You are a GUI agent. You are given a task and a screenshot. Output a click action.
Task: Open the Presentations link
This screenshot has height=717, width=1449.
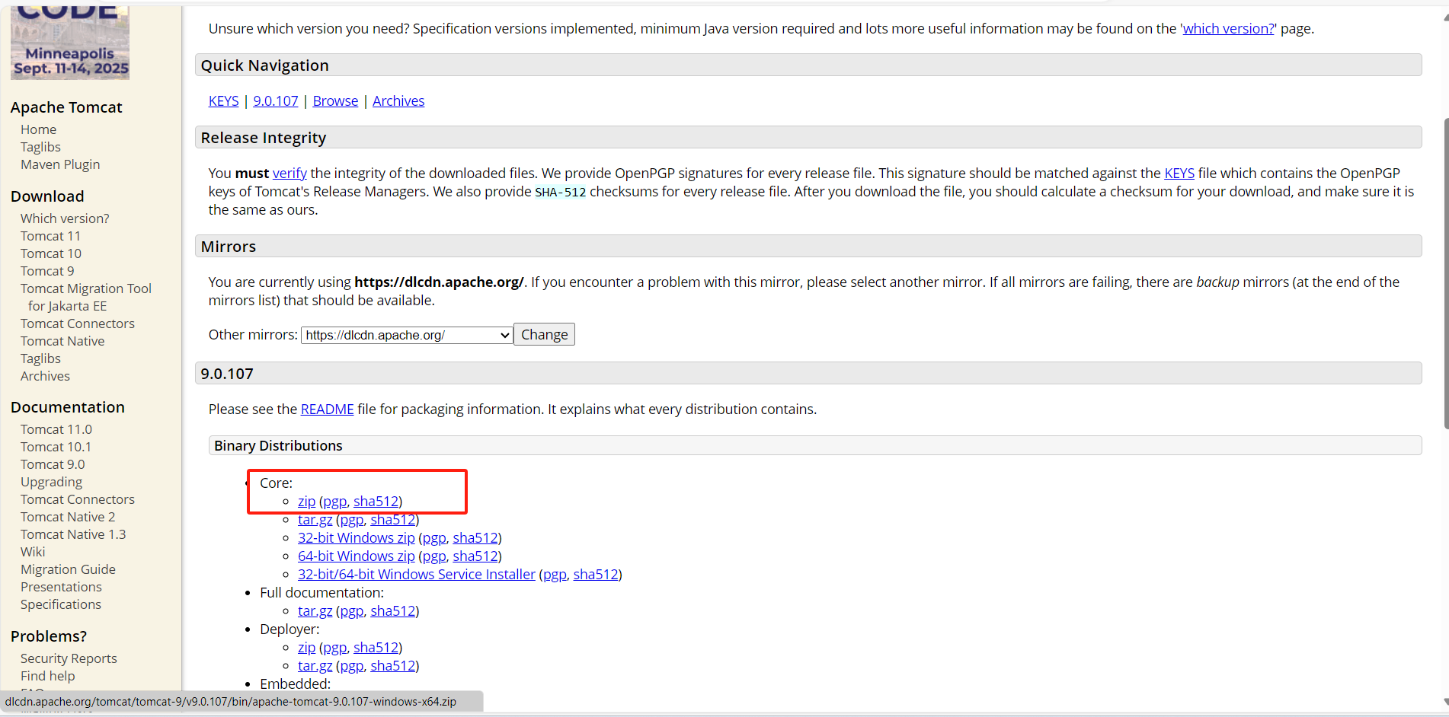pyautogui.click(x=61, y=587)
